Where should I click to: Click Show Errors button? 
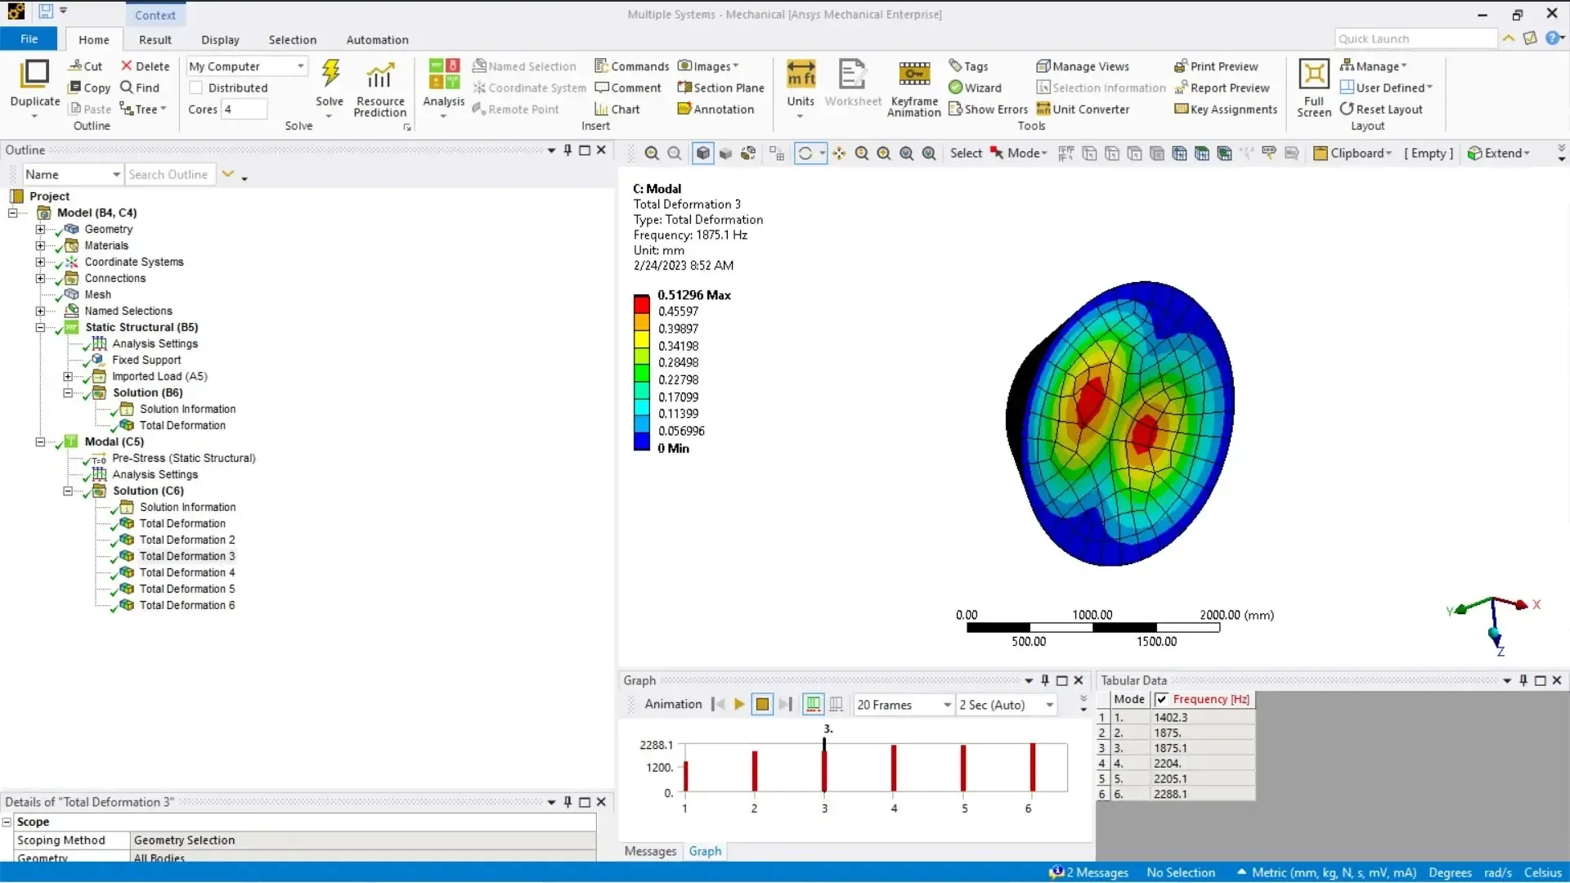point(988,109)
